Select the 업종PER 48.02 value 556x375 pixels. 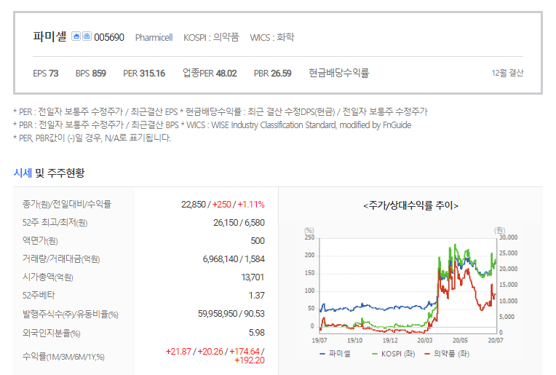click(210, 73)
